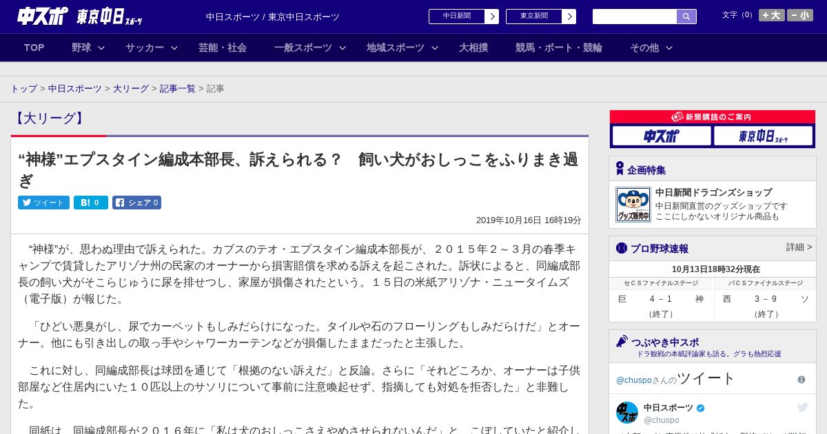Expand the サッカー menu dropdown
Image resolution: width=827 pixels, height=434 pixels.
152,48
